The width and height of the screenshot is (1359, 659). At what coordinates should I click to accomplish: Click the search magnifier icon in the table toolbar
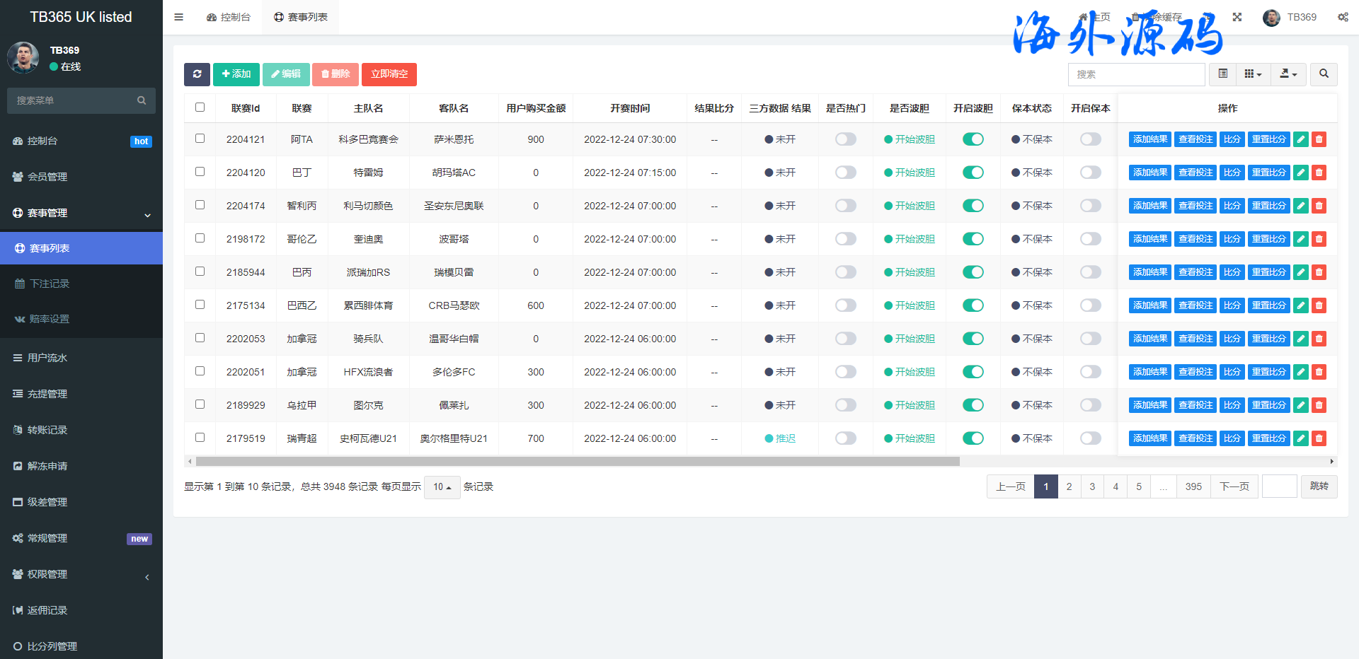point(1324,74)
